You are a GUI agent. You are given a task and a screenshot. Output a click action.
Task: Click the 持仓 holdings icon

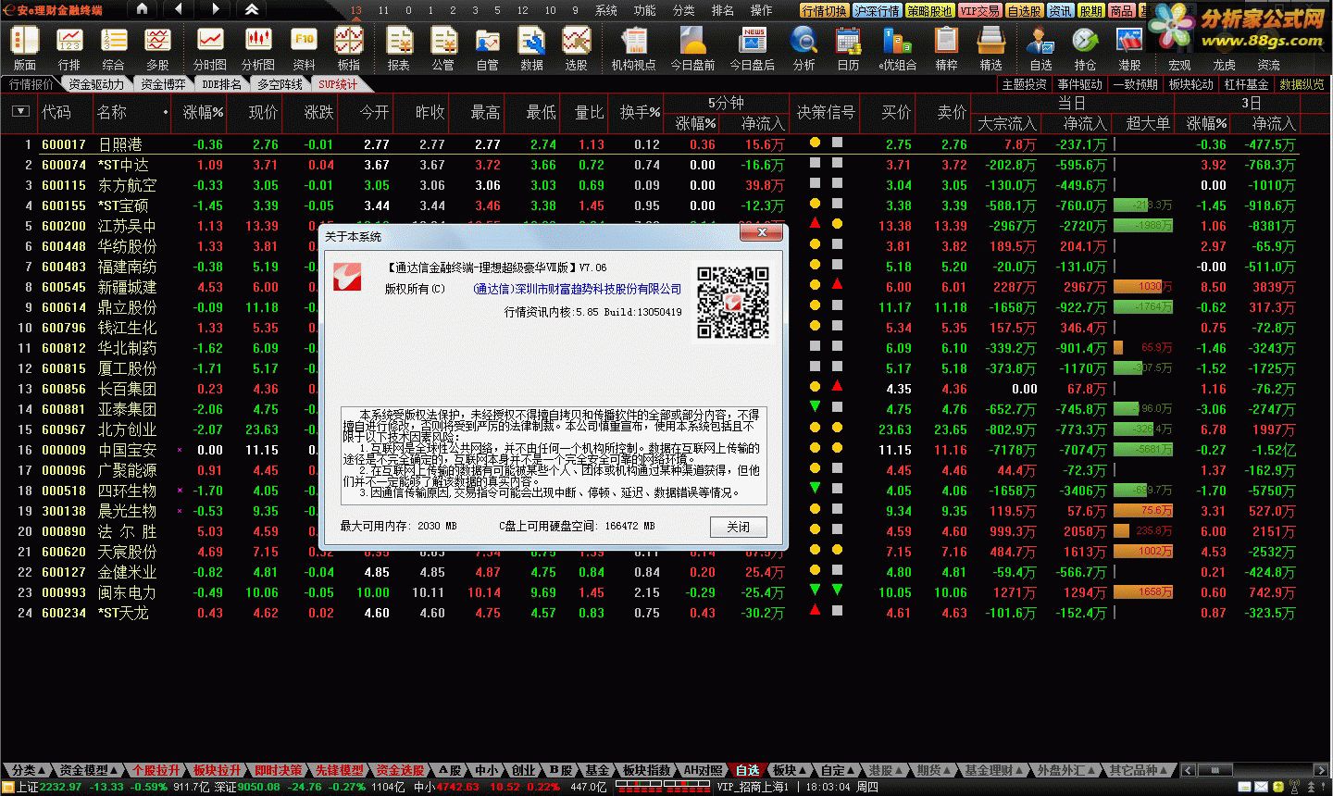click(1085, 48)
